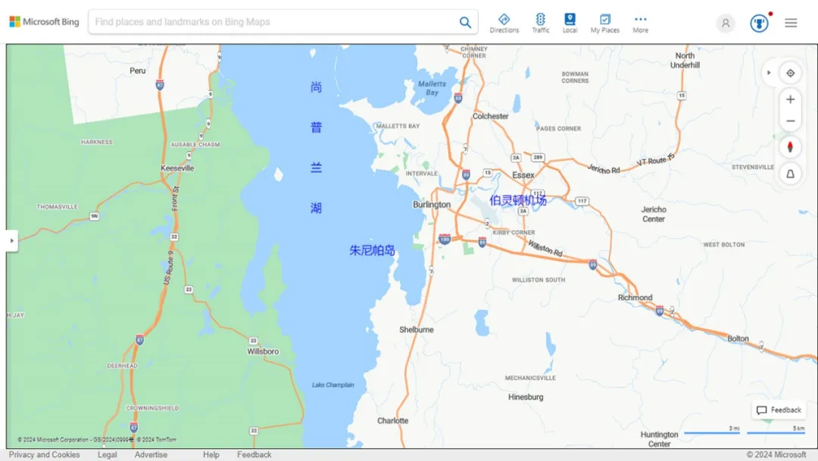
Task: Open the hamburger settings menu
Action: (x=791, y=23)
